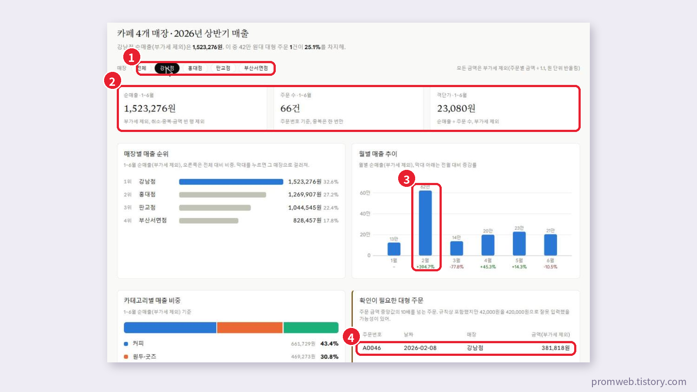Click the gray 홍대점 ranking bar
This screenshot has height=392, width=697.
223,195
